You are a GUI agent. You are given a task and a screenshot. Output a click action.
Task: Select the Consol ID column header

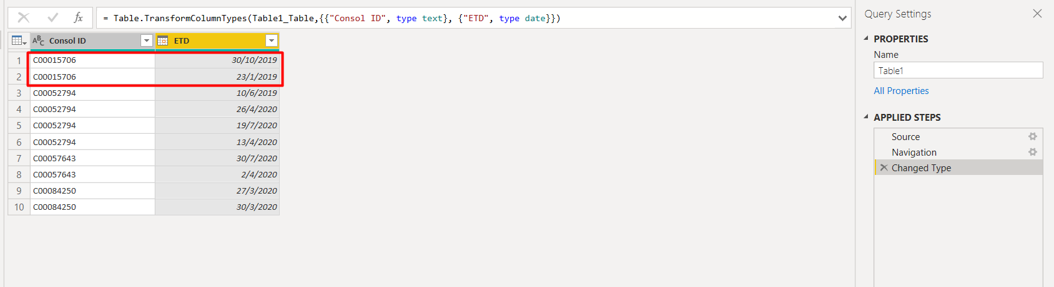point(92,40)
